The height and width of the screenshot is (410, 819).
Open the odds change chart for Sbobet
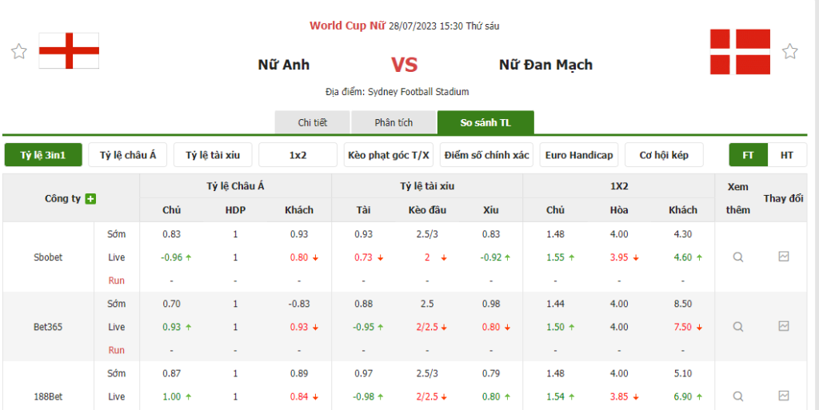(784, 257)
